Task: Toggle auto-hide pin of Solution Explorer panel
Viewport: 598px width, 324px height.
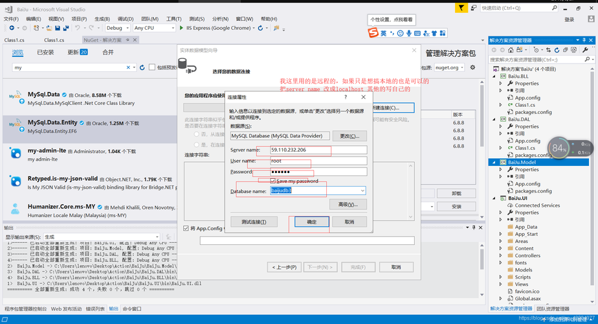Action: tap(584, 40)
